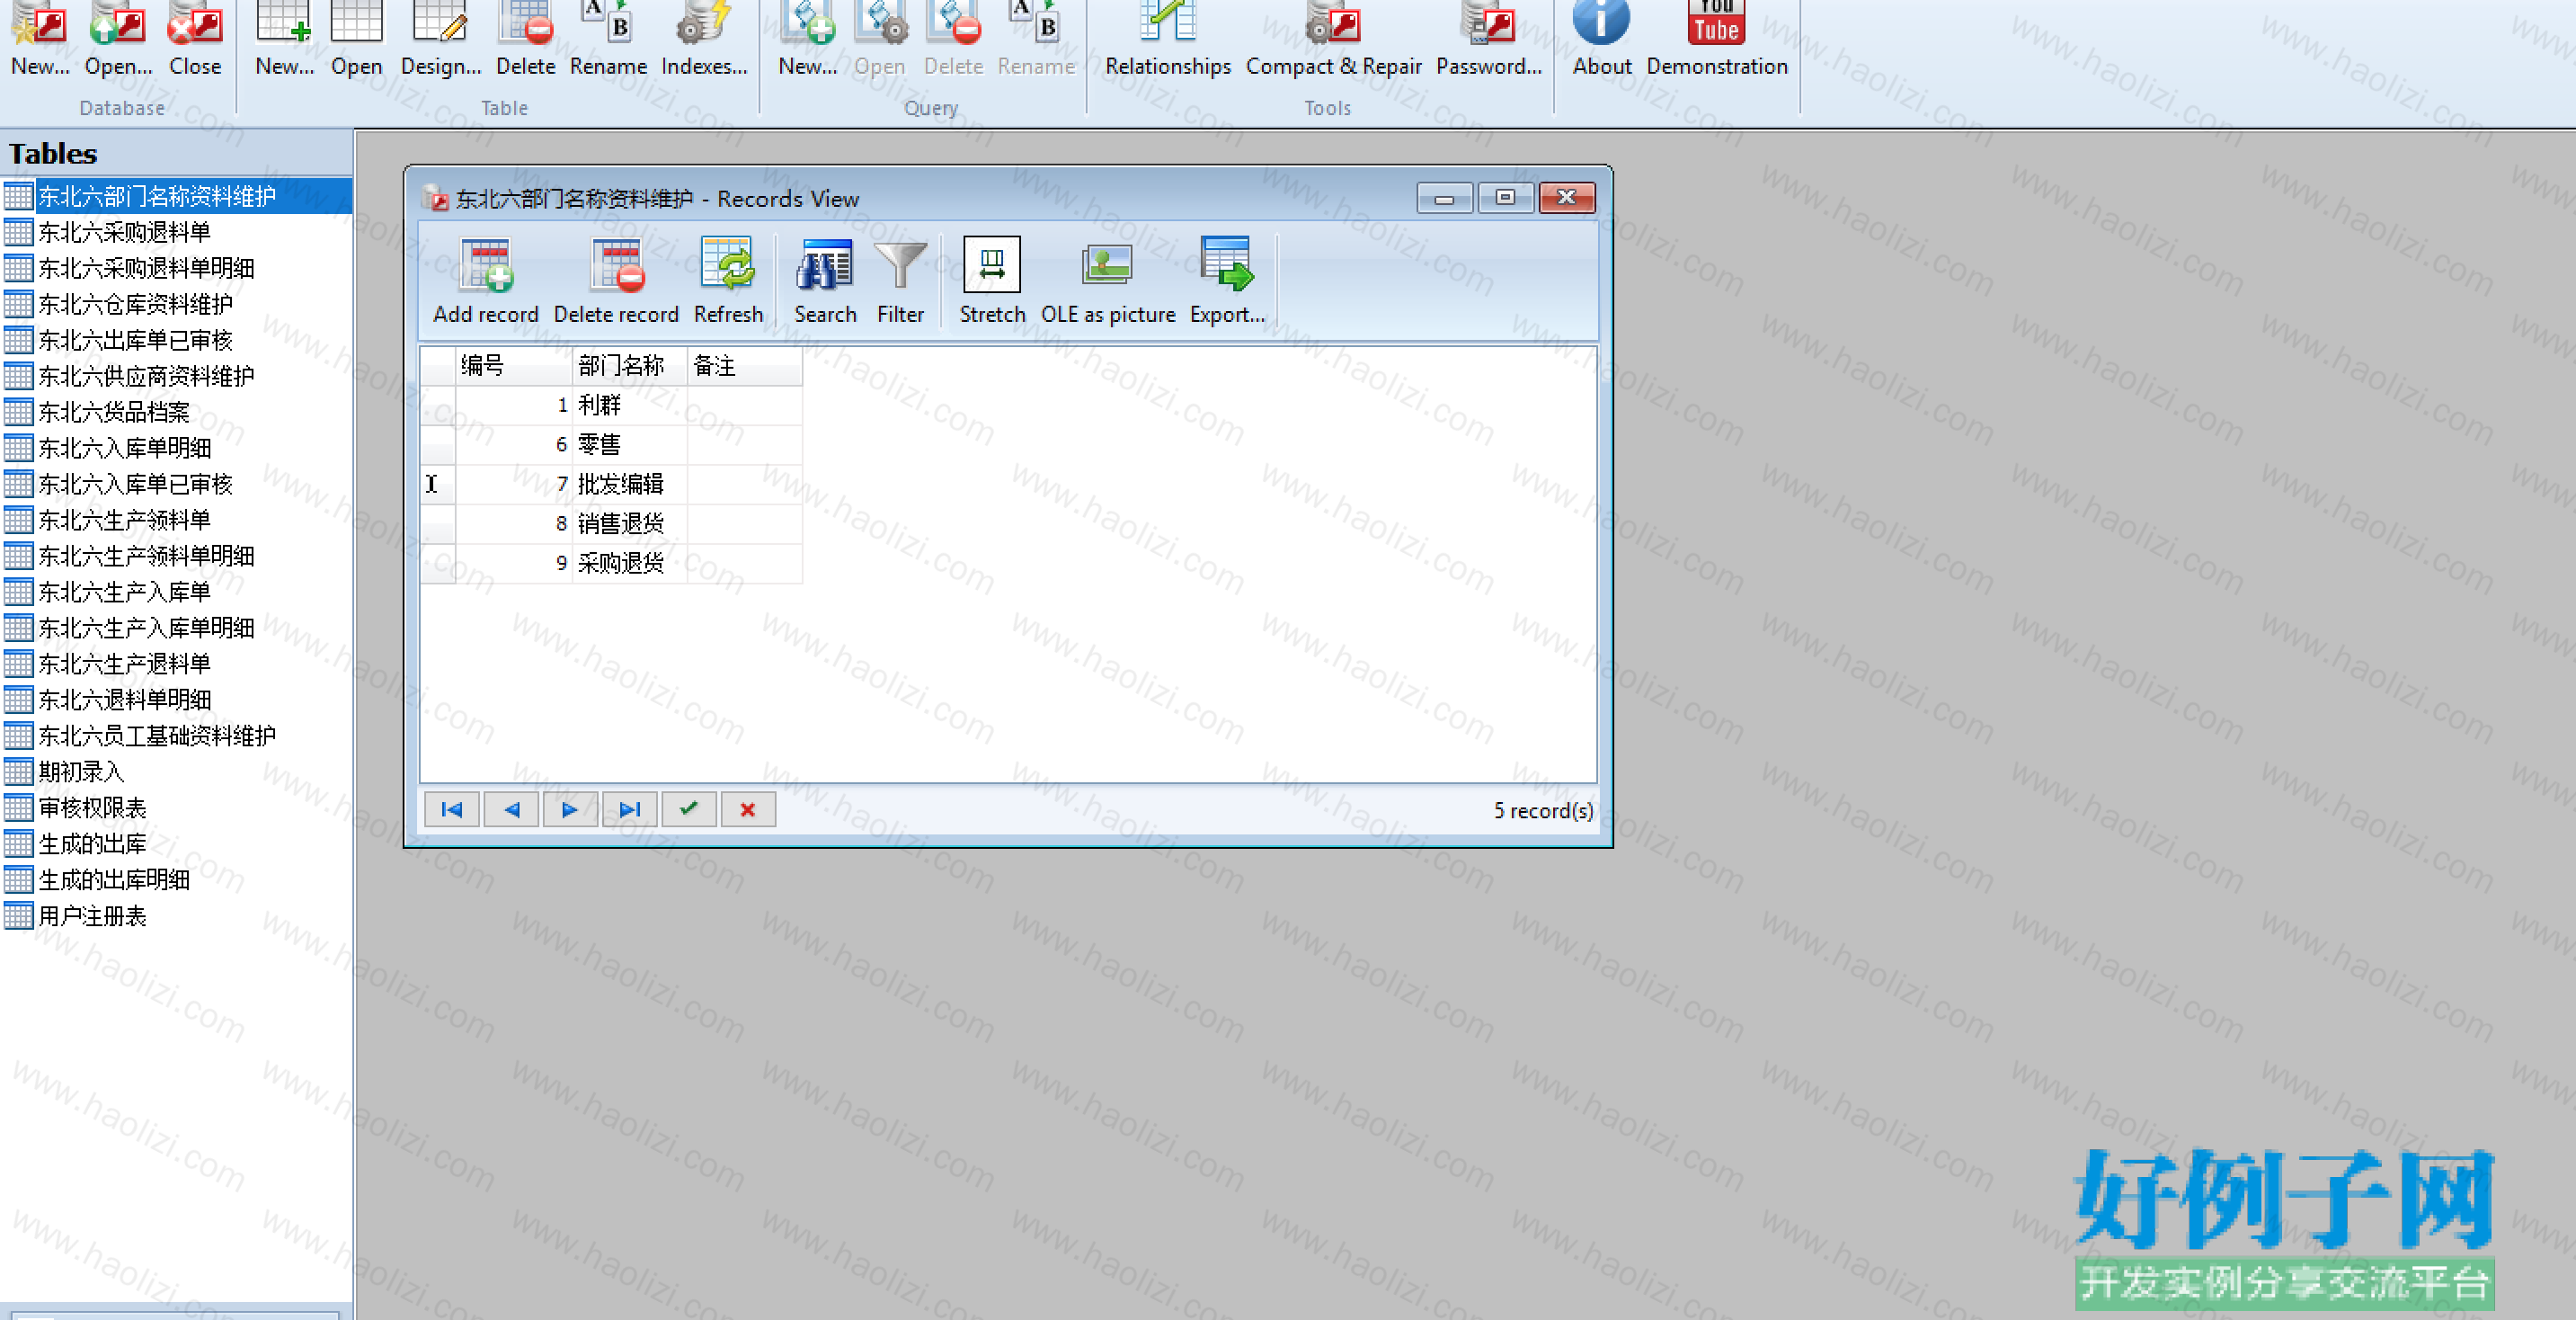Show the About dialog
This screenshot has width=2576, height=1320.
click(1601, 40)
